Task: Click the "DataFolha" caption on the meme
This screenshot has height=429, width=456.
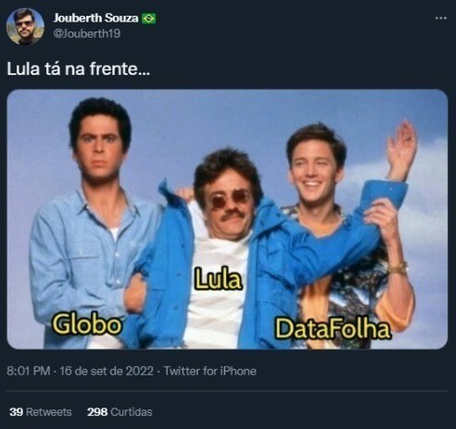Action: 333,328
